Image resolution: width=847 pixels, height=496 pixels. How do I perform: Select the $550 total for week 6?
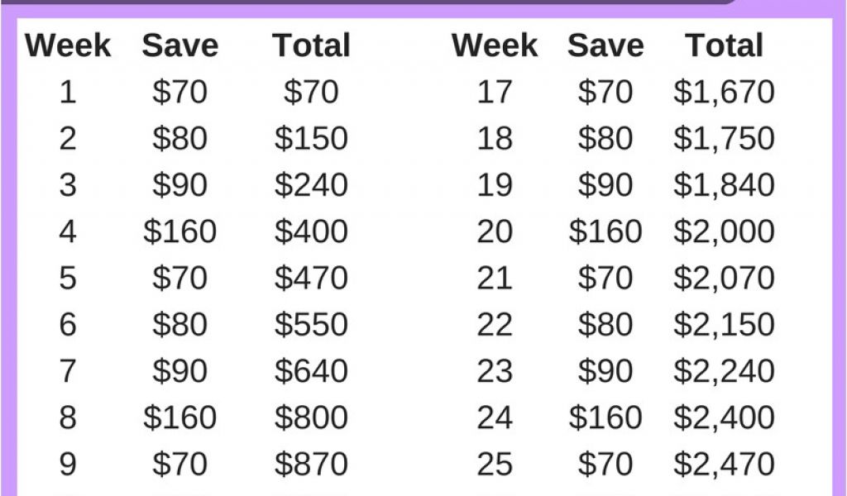pyautogui.click(x=311, y=324)
